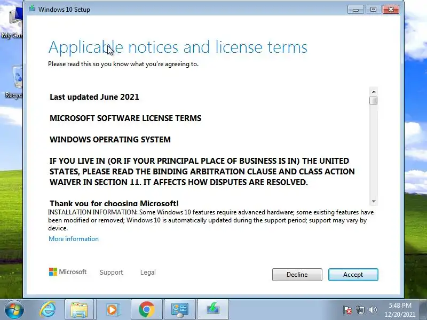Click the network tray icon
This screenshot has width=427, height=320.
click(360, 310)
